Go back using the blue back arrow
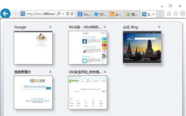This screenshot has width=186, height=116. 5,14
